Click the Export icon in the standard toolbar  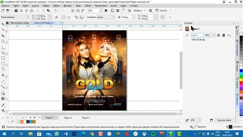coord(78,11)
